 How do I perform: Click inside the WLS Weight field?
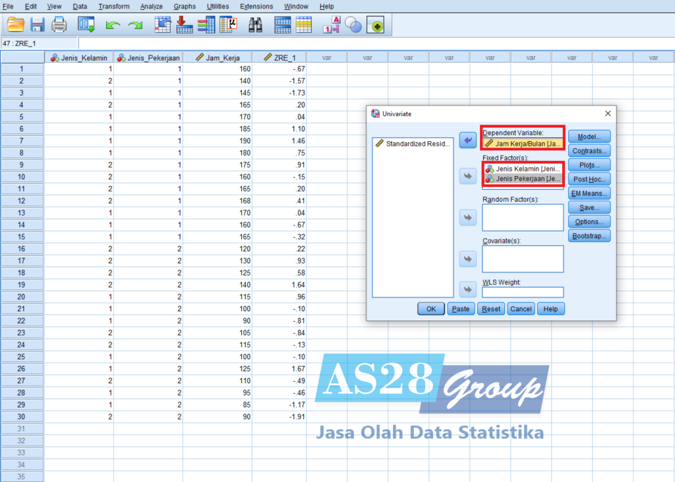pyautogui.click(x=523, y=292)
